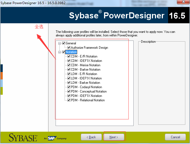The width and height of the screenshot is (190, 144).
Task: Uncheck PDM - IDEF1X Notation checkbox
Action: click(x=69, y=96)
